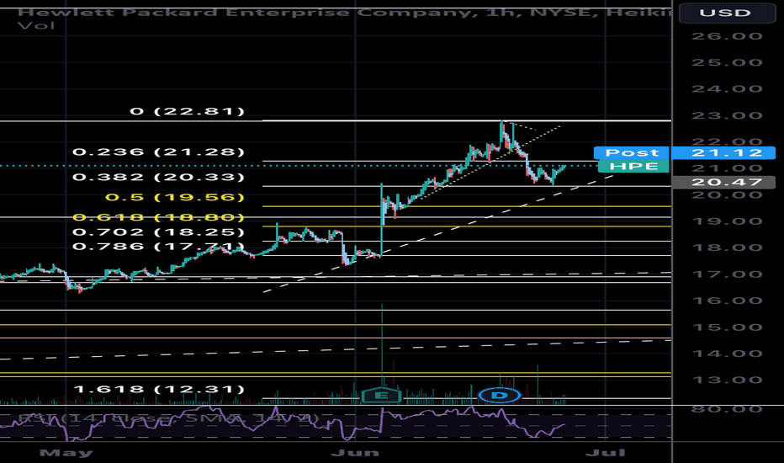Select the 0.702 (18.25) Fibonacci label

click(158, 232)
